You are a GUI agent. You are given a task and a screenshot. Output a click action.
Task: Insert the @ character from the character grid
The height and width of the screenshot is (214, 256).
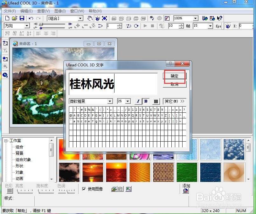pyautogui.click(x=71, y=116)
